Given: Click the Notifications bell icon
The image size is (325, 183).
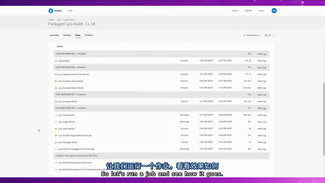Looking at the screenshot, I should (245, 35).
